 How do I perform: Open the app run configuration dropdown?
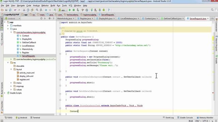(x=63, y=10)
